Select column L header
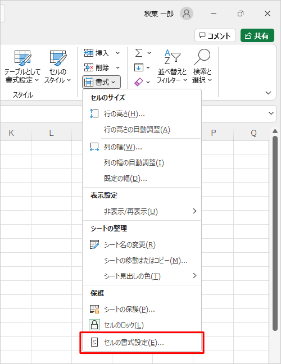The image size is (281, 364). click(51, 133)
